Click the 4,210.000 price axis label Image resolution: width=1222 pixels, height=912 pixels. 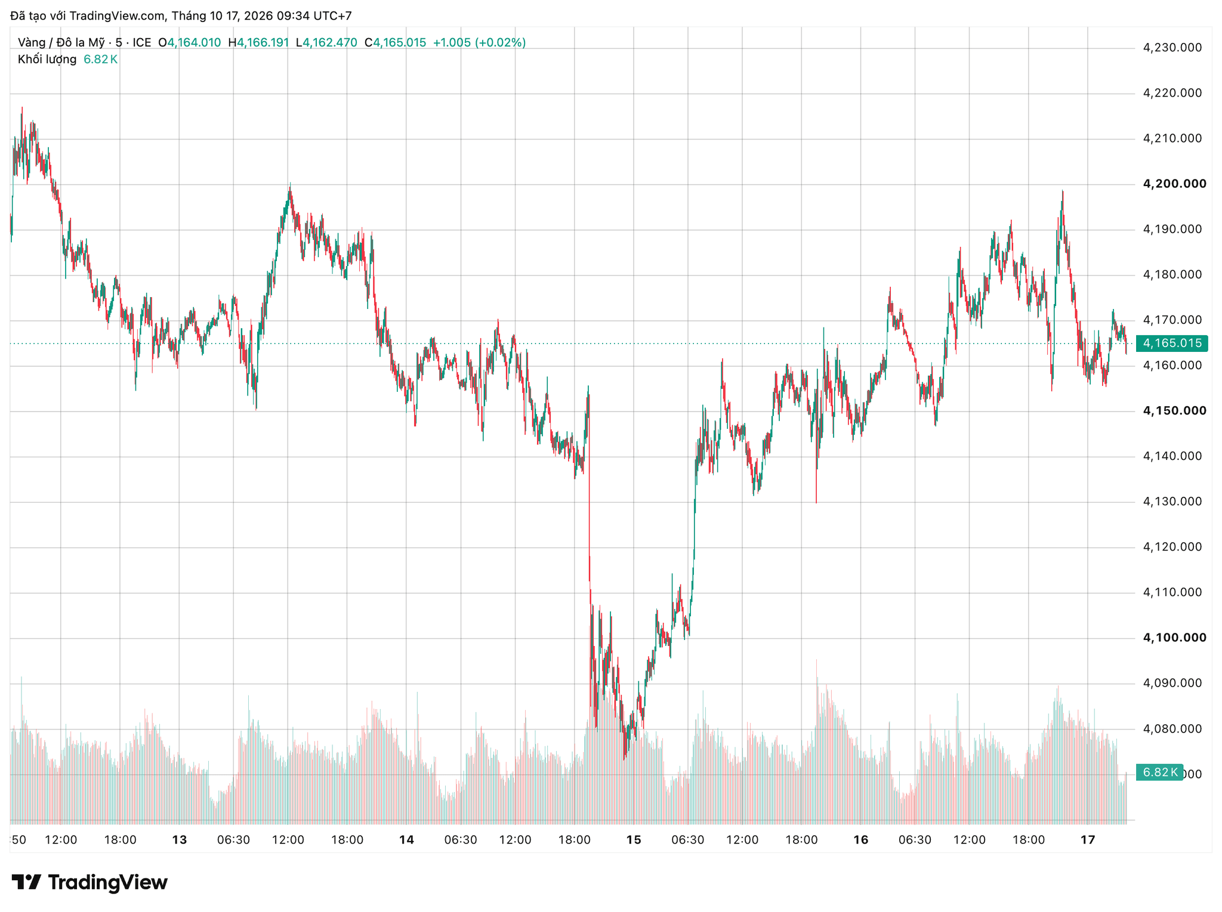(x=1172, y=138)
